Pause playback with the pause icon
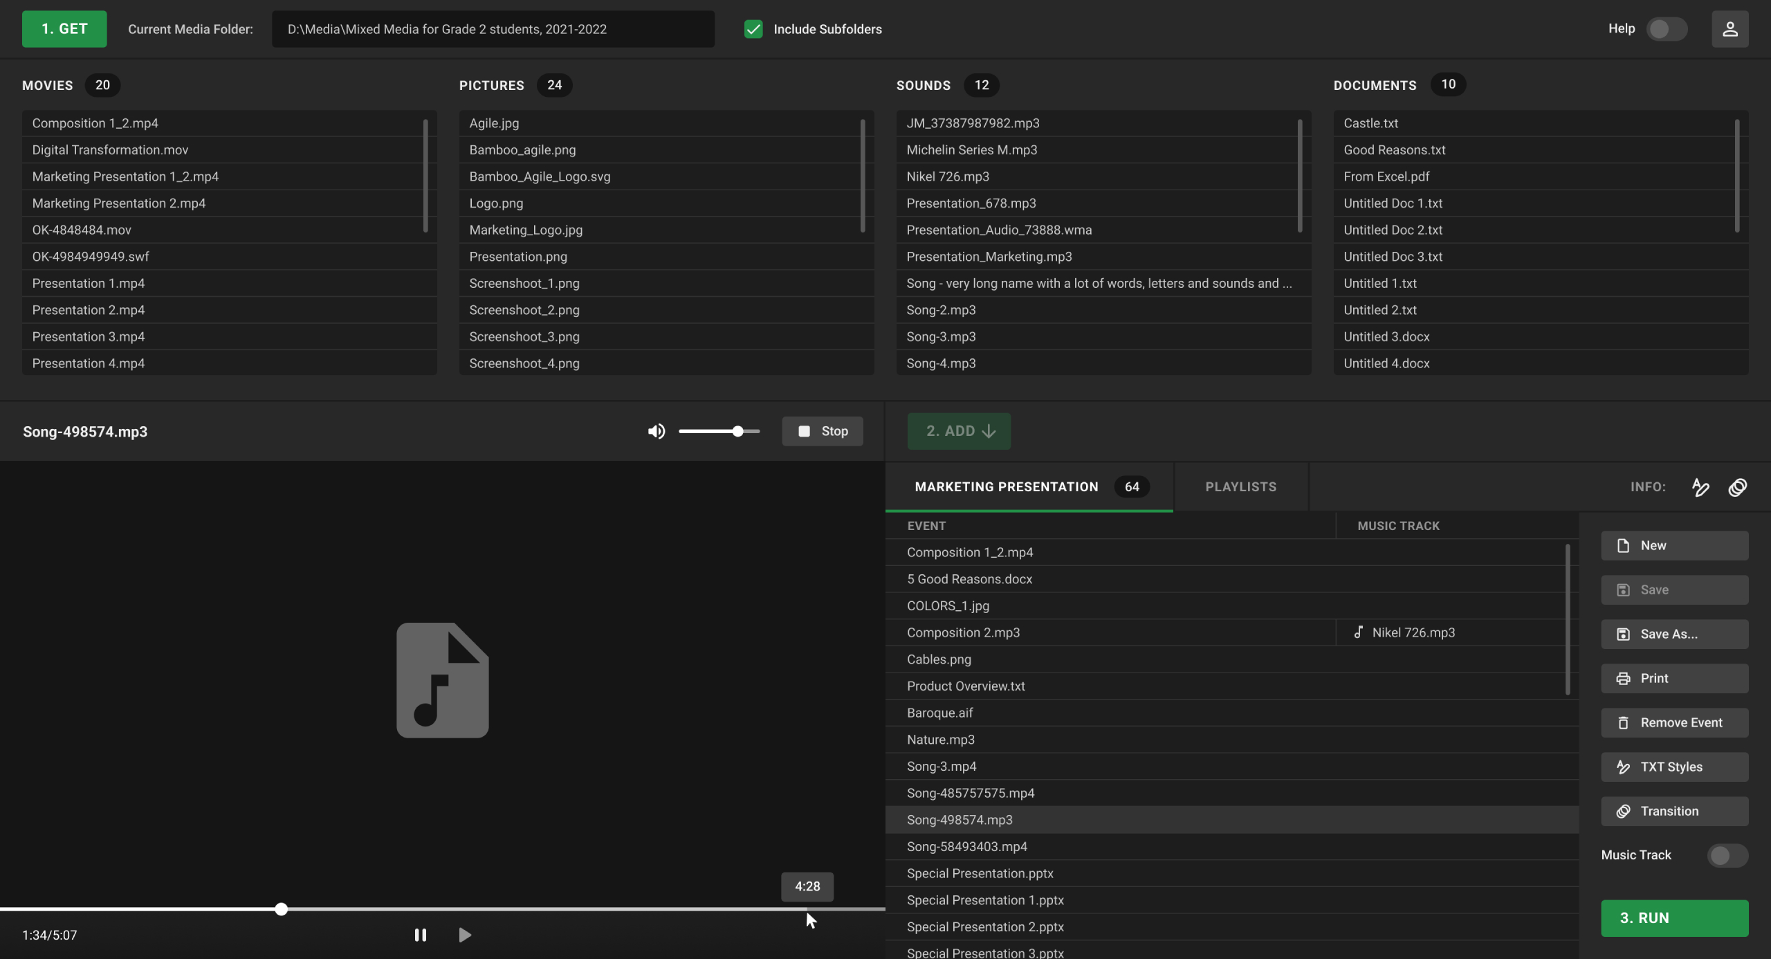The height and width of the screenshot is (959, 1771). (x=420, y=935)
